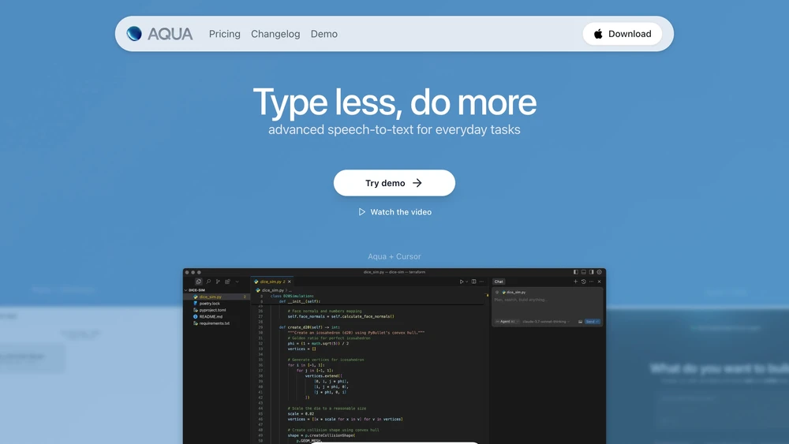
Task: Click code line 'scale = 0.02'
Action: pos(301,414)
